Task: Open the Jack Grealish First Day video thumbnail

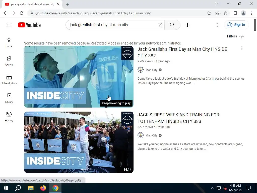Action: 79,77
